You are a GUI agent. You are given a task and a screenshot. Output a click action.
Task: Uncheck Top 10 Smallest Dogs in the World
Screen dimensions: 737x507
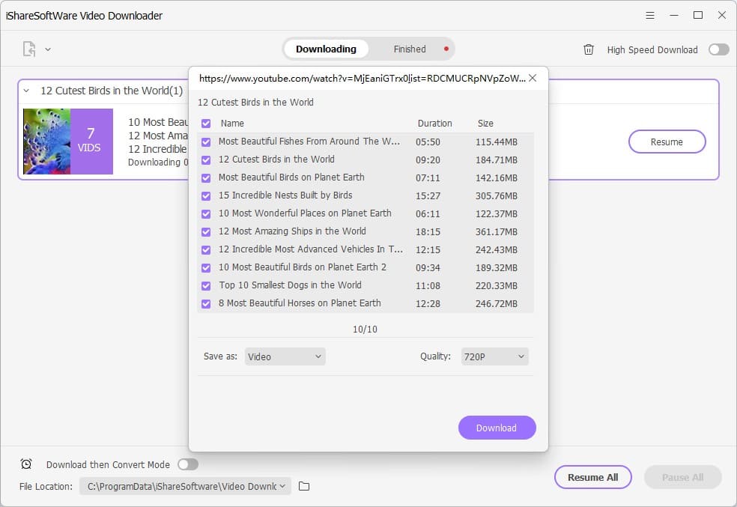point(206,285)
